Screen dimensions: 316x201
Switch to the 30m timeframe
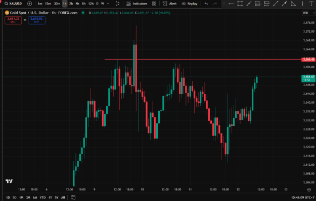(x=57, y=4)
